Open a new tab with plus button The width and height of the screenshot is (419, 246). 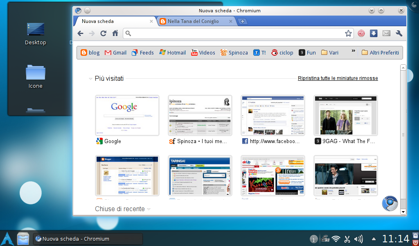point(242,21)
